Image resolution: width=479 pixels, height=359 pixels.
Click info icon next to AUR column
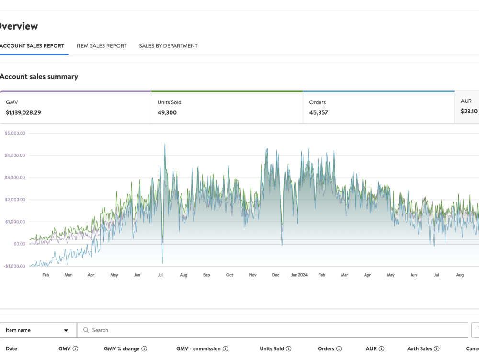[382, 348]
